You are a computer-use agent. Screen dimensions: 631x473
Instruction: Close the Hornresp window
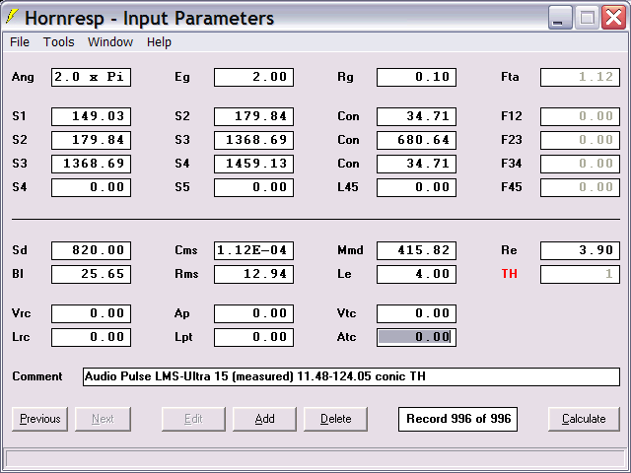click(x=613, y=18)
